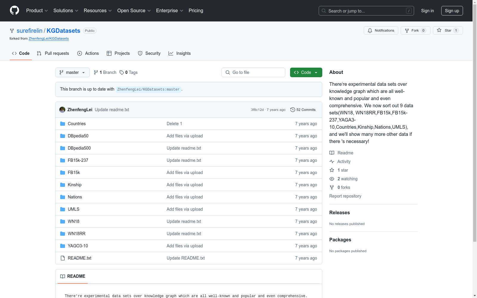477x298 pixels.
Task: Switch to the Actions tab
Action: [x=88, y=53]
